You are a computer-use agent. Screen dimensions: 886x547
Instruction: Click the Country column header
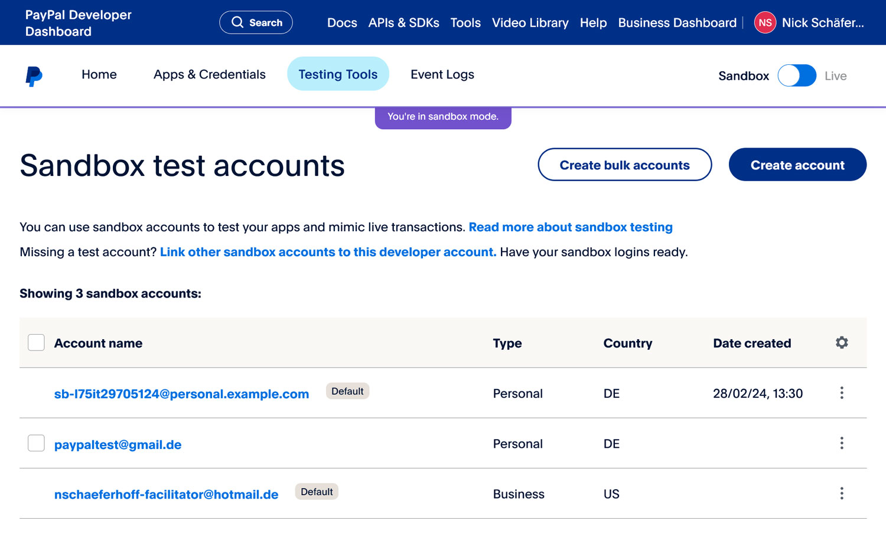tap(628, 343)
